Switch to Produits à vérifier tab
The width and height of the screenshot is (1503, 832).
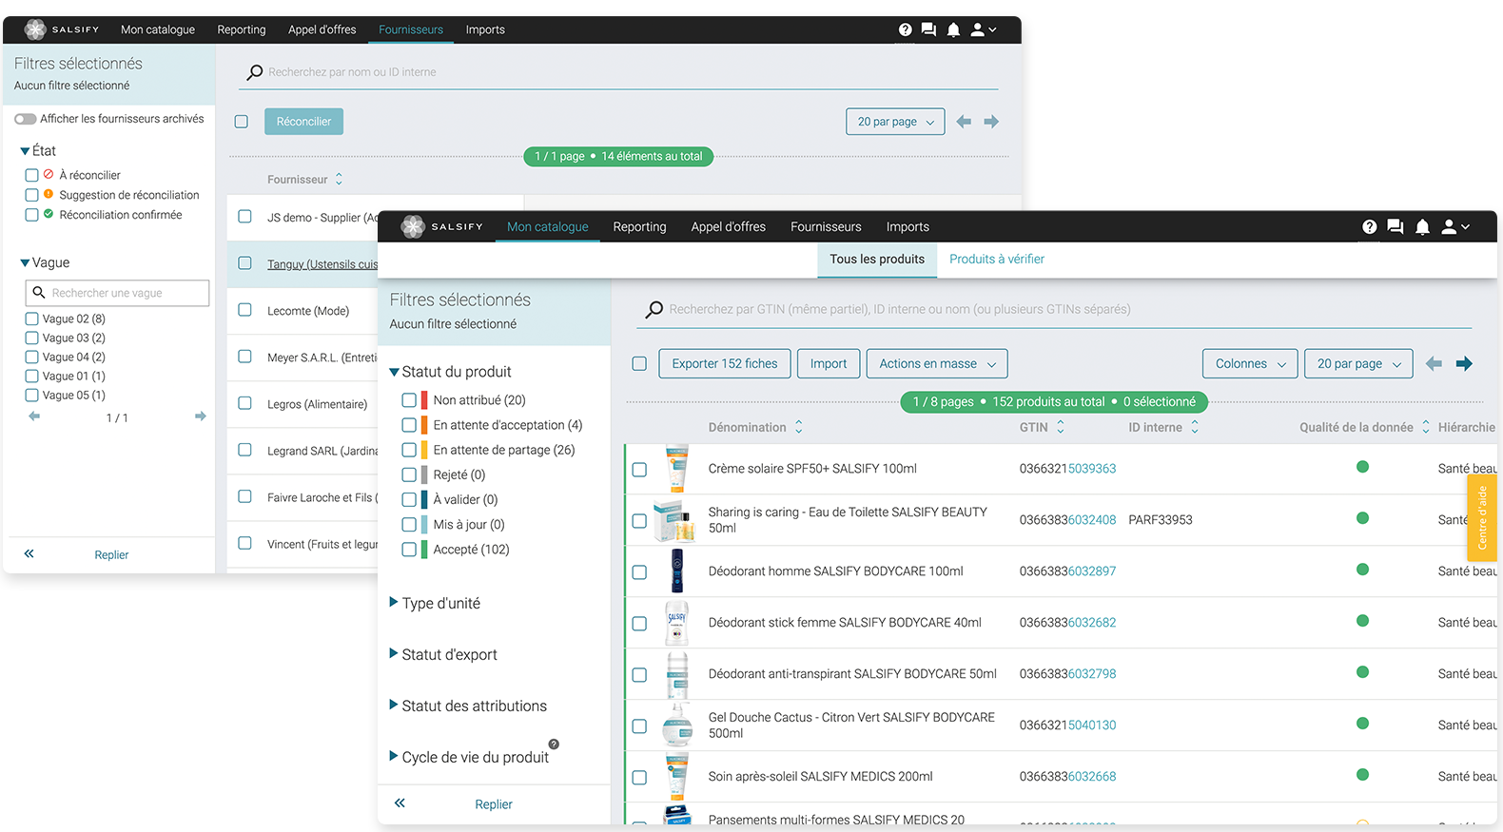tap(997, 259)
